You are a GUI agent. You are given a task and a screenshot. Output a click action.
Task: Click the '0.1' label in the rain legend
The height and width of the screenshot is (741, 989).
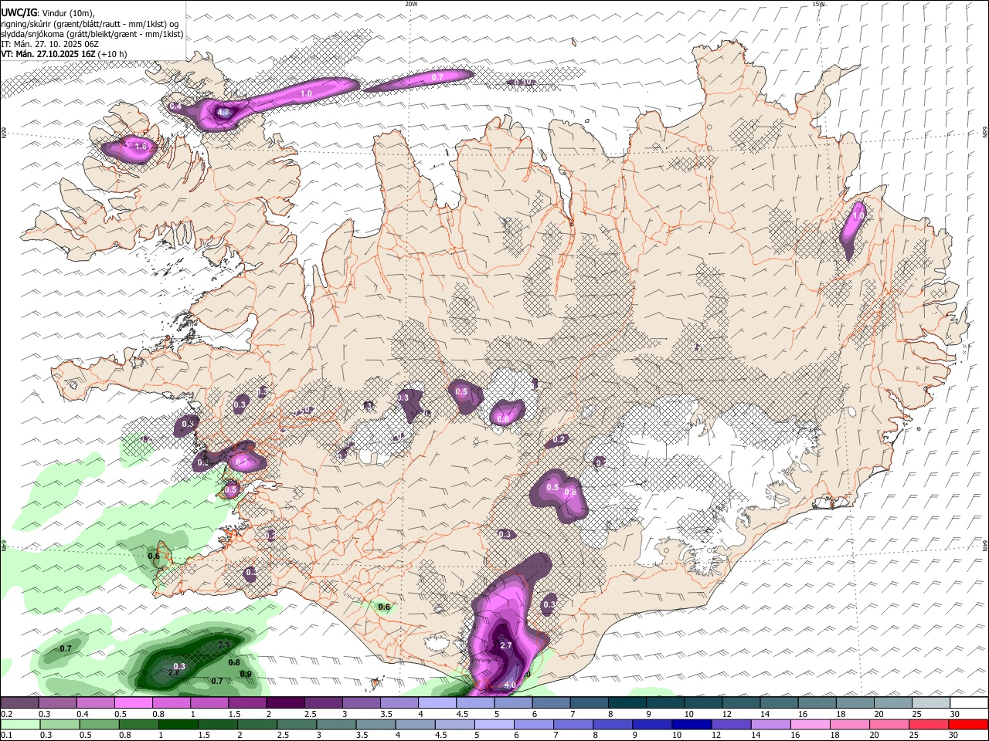(x=5, y=735)
